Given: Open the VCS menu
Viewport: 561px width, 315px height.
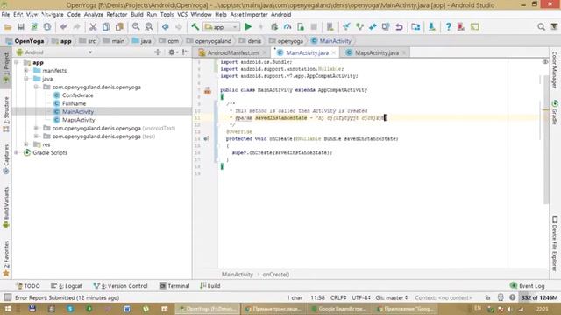Looking at the screenshot, I should (182, 14).
